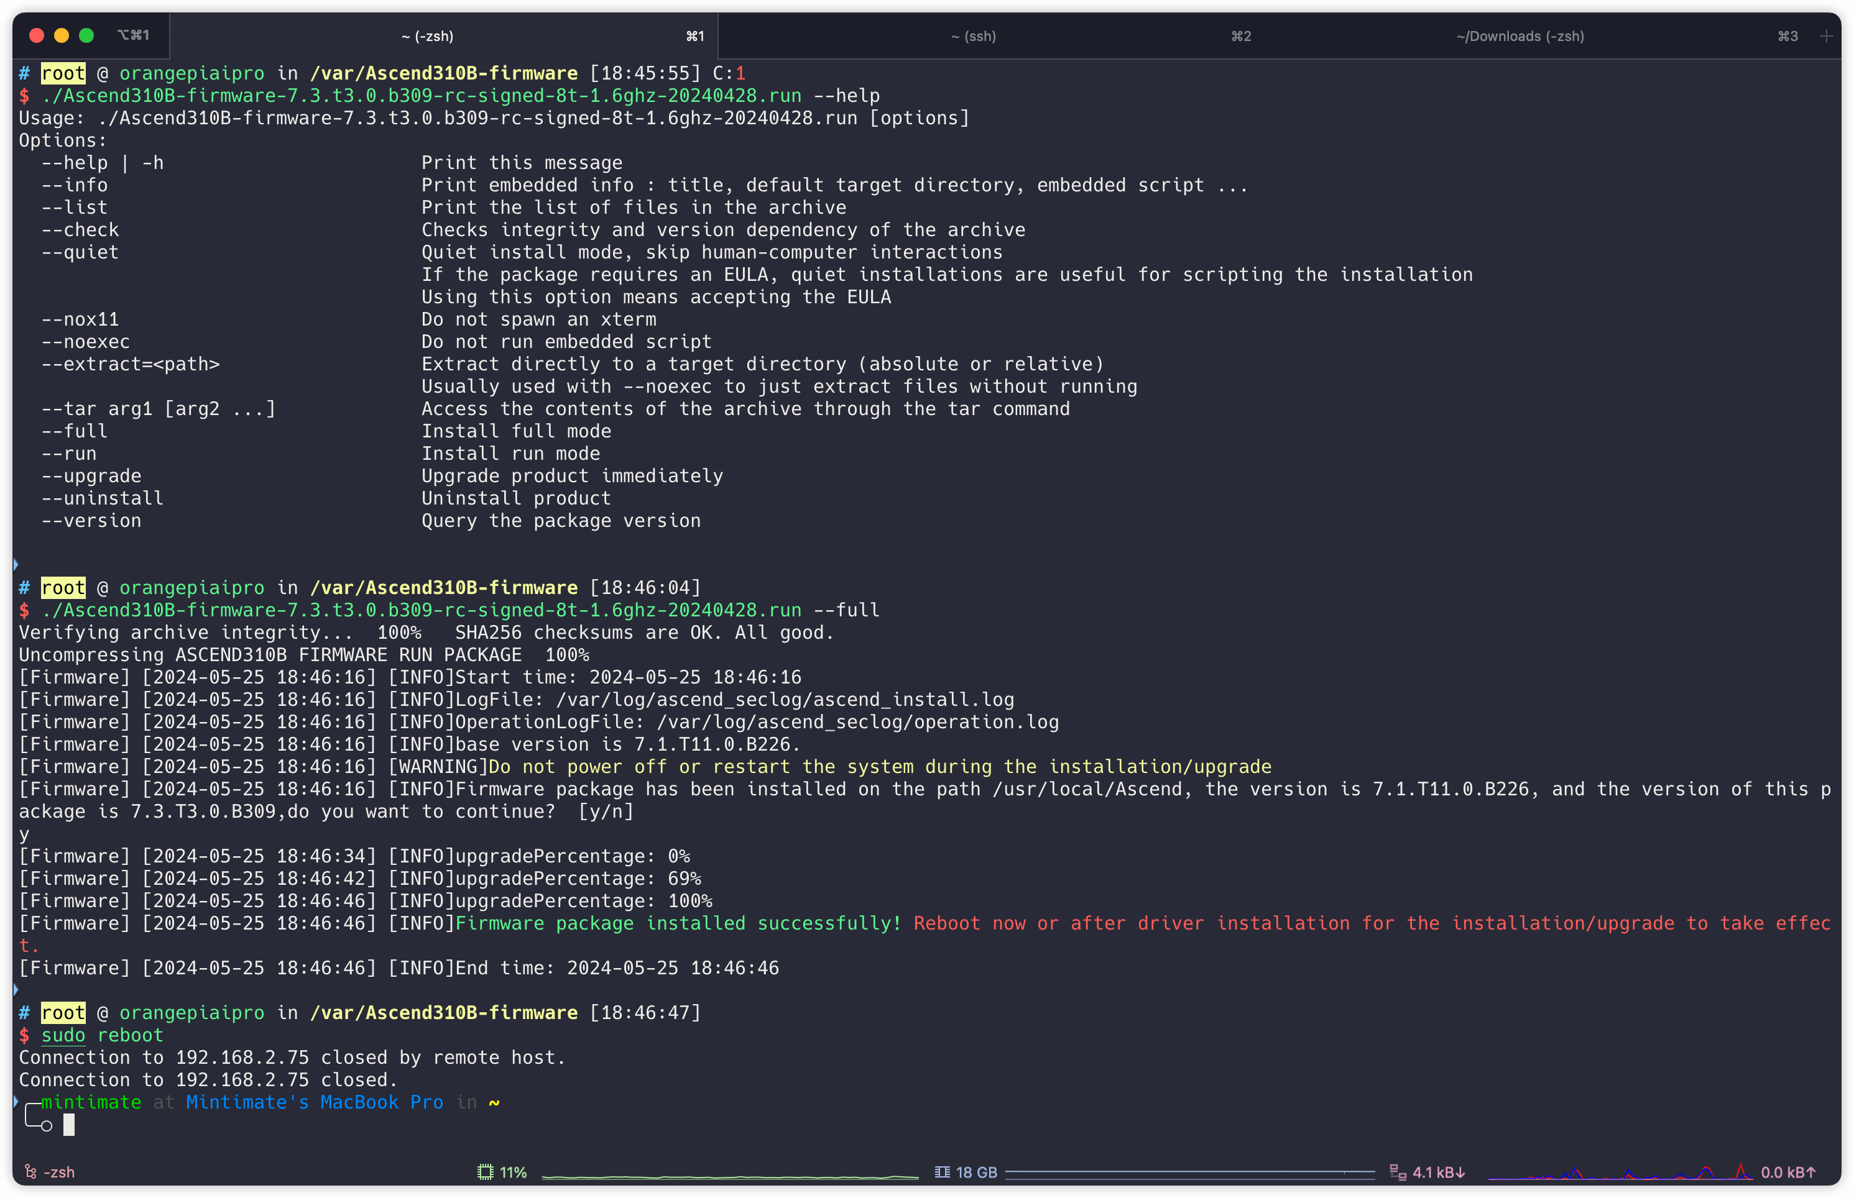This screenshot has height=1198, width=1854.
Task: Switch to the ~/Downloads (-zsh) tab
Action: click(x=1520, y=36)
